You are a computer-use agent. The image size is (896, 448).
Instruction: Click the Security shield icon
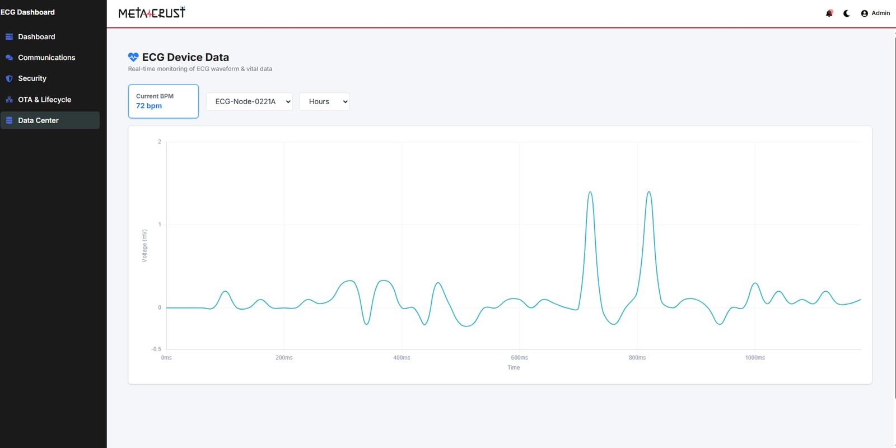click(9, 79)
